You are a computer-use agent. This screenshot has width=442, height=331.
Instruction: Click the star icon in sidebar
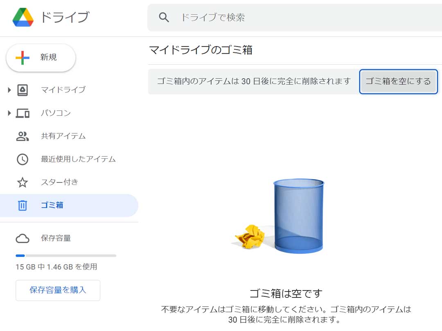(x=23, y=182)
